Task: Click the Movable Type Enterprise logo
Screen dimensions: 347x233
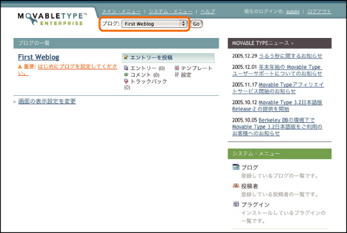Action: click(52, 19)
